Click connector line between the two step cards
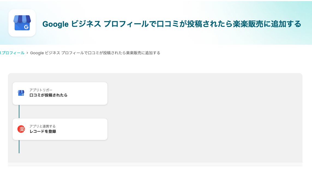 click(19, 111)
